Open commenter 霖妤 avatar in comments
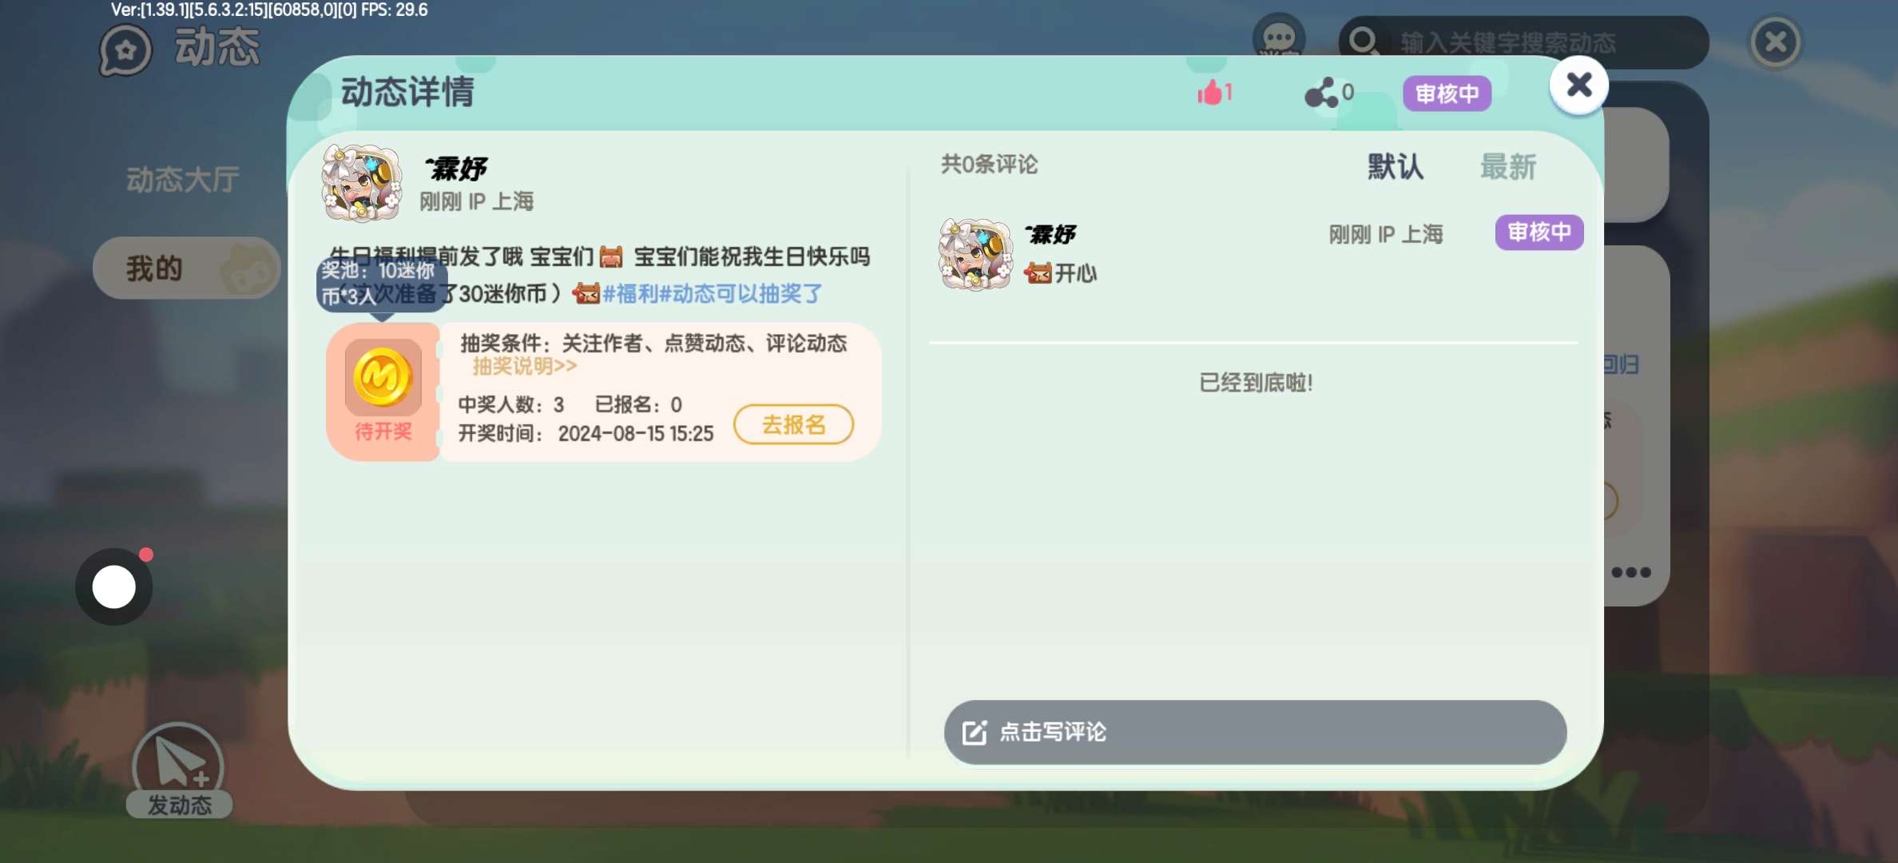Viewport: 1898px width, 863px height. tap(976, 254)
